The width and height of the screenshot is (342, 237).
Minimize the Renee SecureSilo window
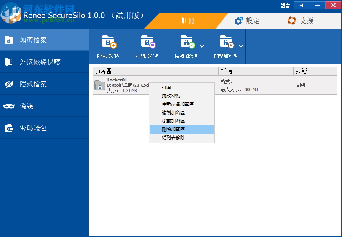coord(318,5)
